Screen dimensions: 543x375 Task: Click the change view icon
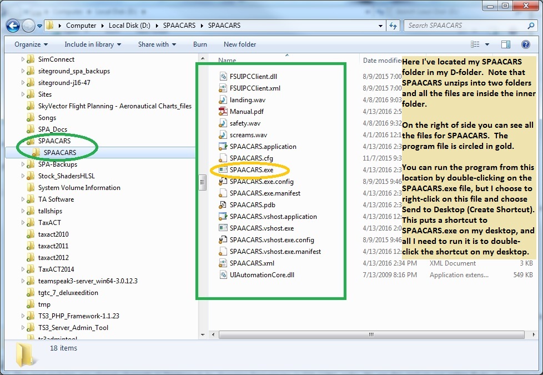(x=475, y=44)
